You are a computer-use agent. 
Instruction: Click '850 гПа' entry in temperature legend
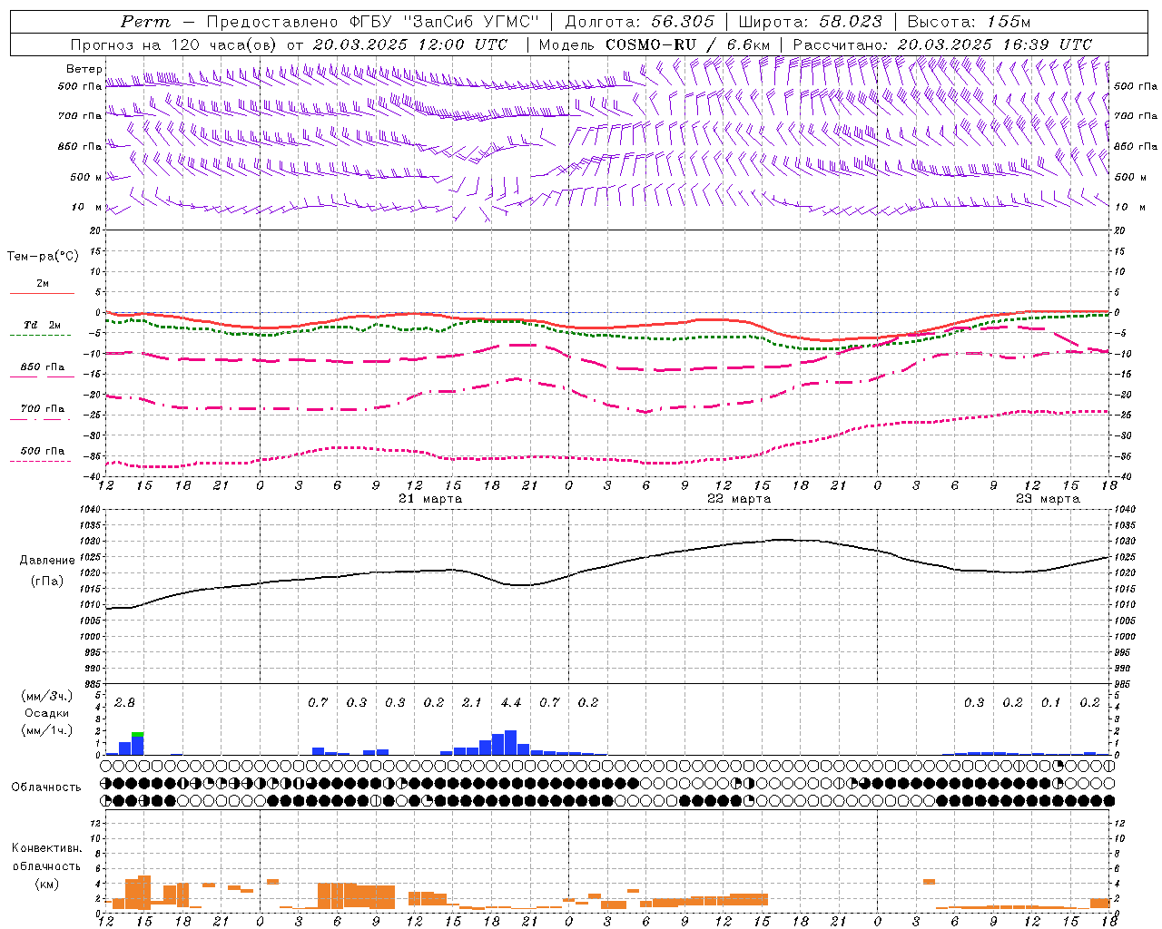pos(42,367)
